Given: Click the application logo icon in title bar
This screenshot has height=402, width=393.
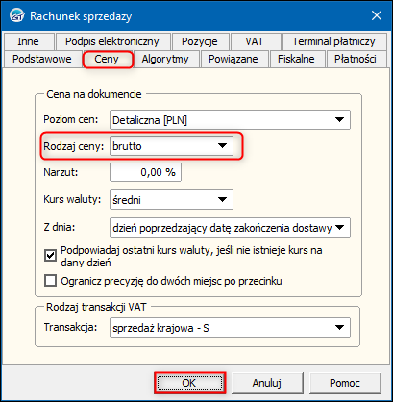Looking at the screenshot, I should pos(16,15).
